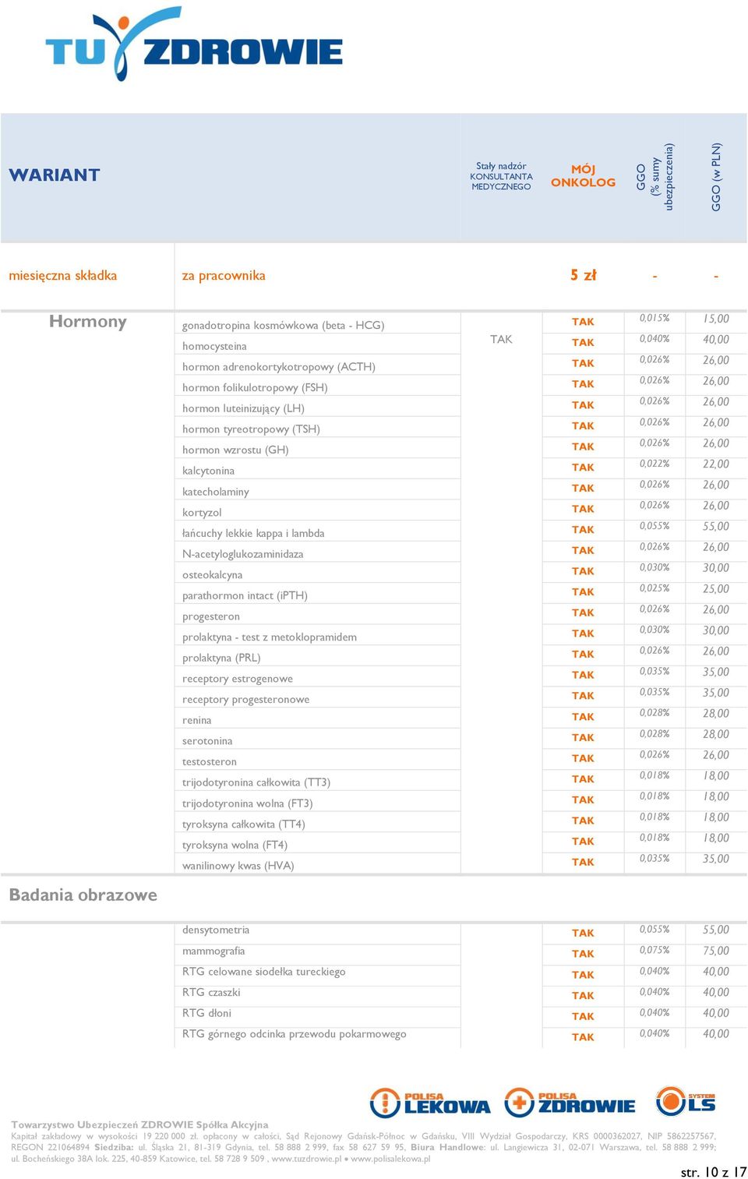Click the TAK in the Konsultanta Medycznego column
Viewport: 748px width, 1179px height.
[501, 339]
